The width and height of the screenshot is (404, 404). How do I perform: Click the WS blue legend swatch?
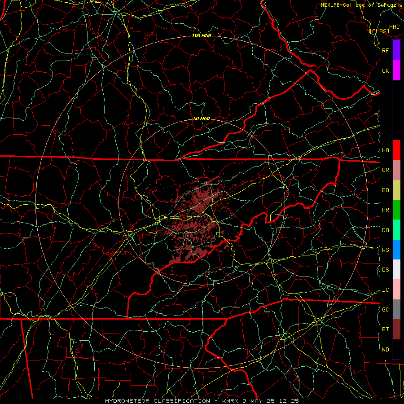[x=396, y=250]
